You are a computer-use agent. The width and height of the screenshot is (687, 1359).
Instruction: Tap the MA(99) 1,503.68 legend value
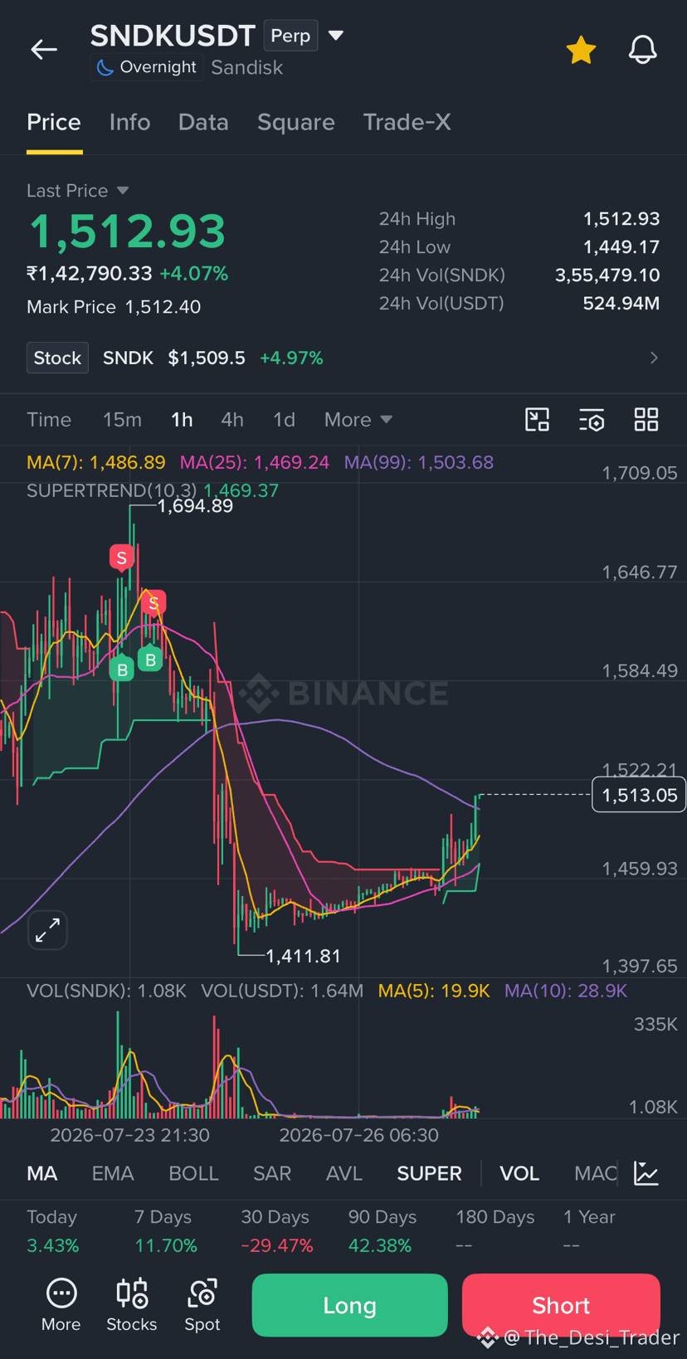419,462
